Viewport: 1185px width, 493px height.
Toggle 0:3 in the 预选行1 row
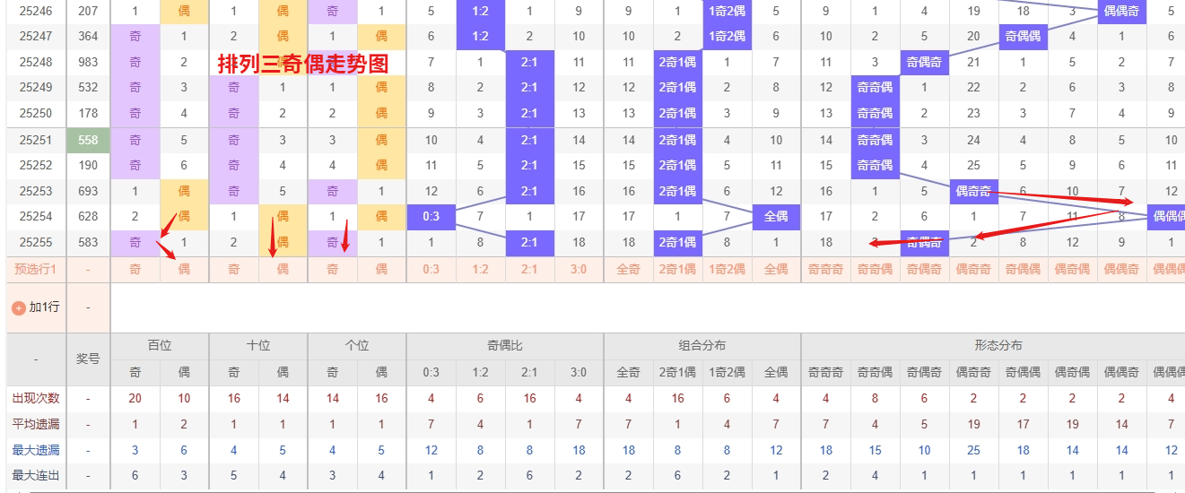(431, 269)
